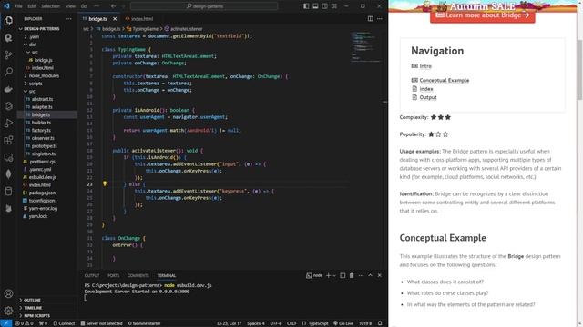This screenshot has height=327, width=583.
Task: Open the Selection menu
Action: [50, 6]
